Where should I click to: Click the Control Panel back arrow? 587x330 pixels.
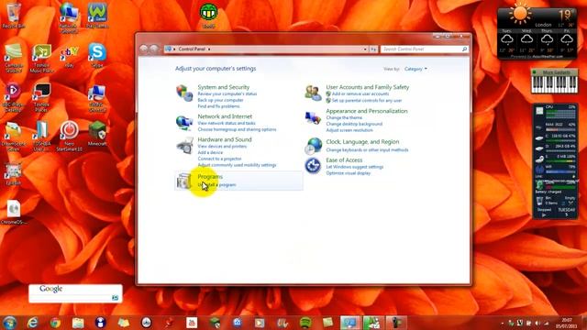pos(144,49)
